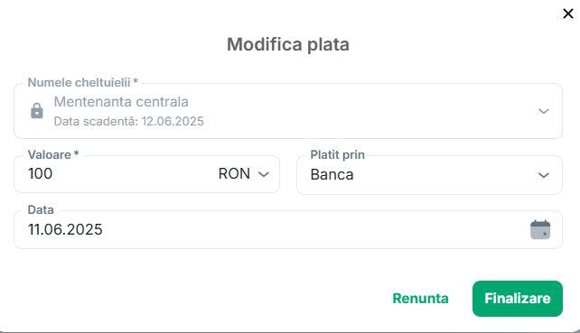Viewport: 580px width, 333px height.
Task: Expand the Numele cheltuielii dropdown chevron
Action: (543, 111)
